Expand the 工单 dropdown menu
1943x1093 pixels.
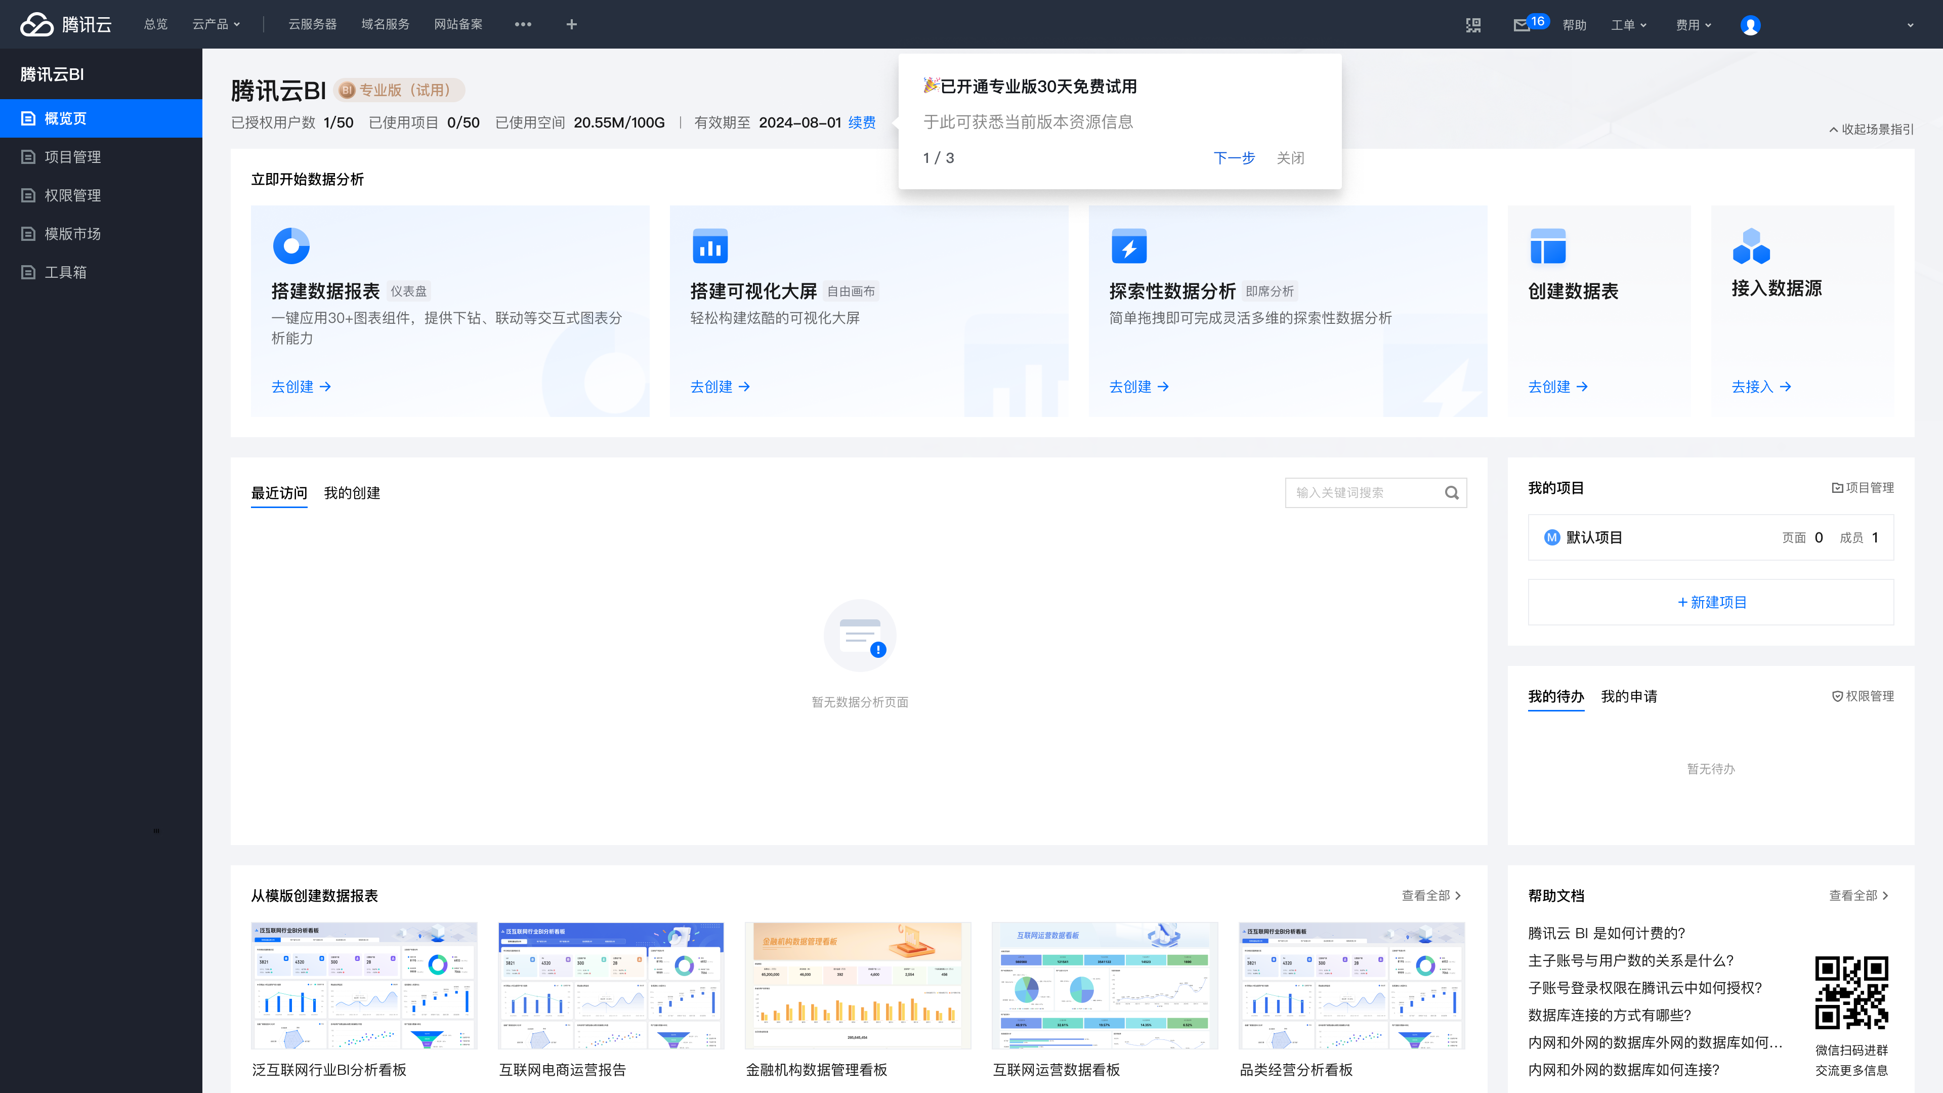[1628, 25]
